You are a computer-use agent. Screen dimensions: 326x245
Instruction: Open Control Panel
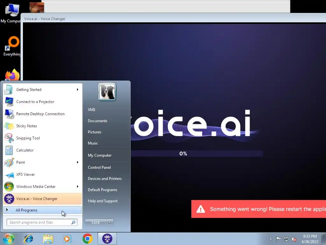[99, 167]
